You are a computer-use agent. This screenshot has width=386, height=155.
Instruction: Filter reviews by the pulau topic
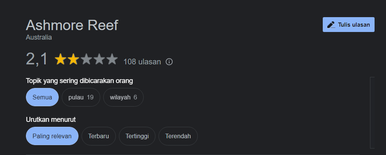[81, 97]
